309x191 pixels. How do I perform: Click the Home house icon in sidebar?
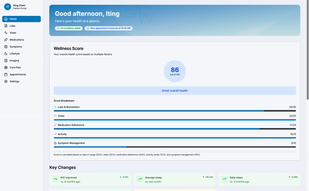(x=6, y=19)
